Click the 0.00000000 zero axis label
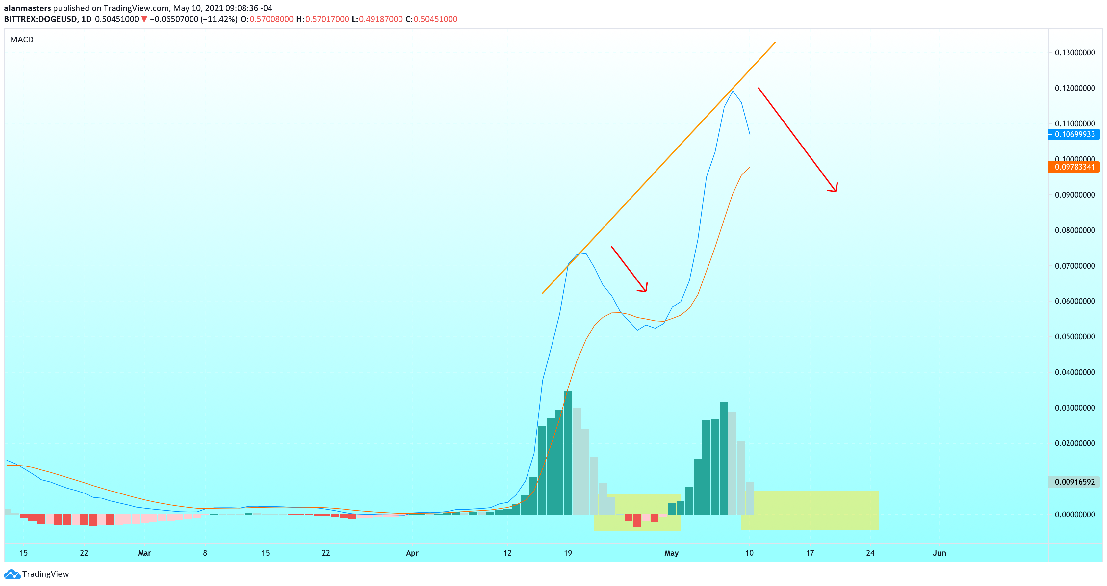The width and height of the screenshot is (1107, 586). [1075, 515]
